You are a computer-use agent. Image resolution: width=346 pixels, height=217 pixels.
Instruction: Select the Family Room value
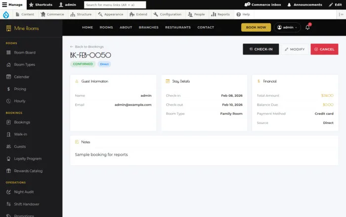(231, 113)
